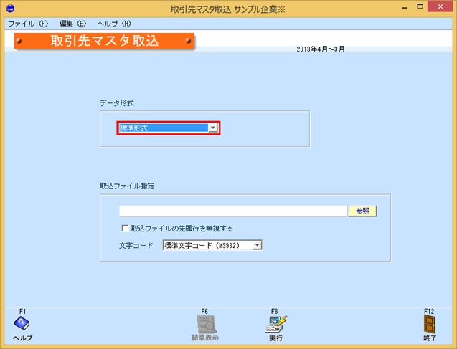Open ファイル (F) menu
Image resolution: width=457 pixels, height=349 pixels.
(x=28, y=24)
